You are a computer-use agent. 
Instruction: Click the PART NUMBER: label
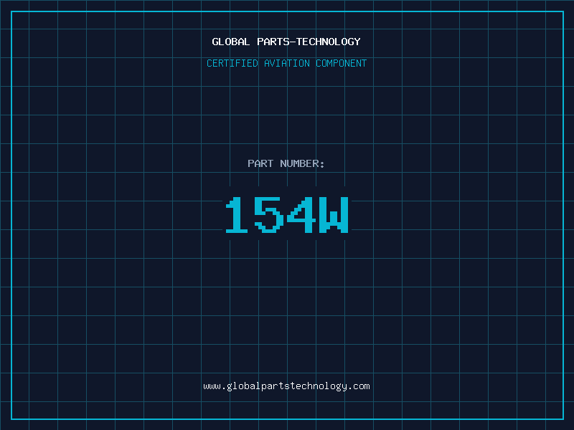coord(286,163)
